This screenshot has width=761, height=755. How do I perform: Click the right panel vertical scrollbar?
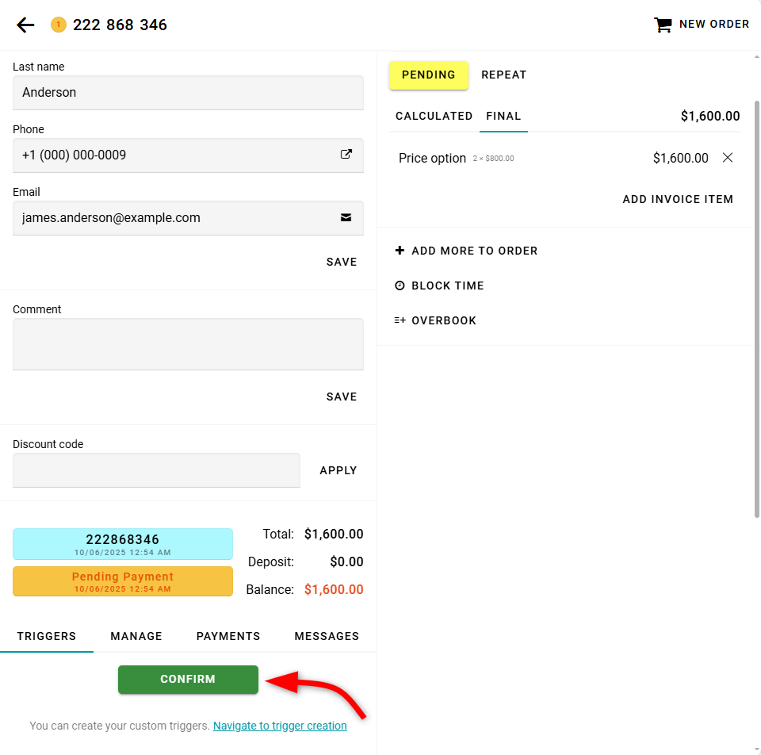pyautogui.click(x=756, y=309)
